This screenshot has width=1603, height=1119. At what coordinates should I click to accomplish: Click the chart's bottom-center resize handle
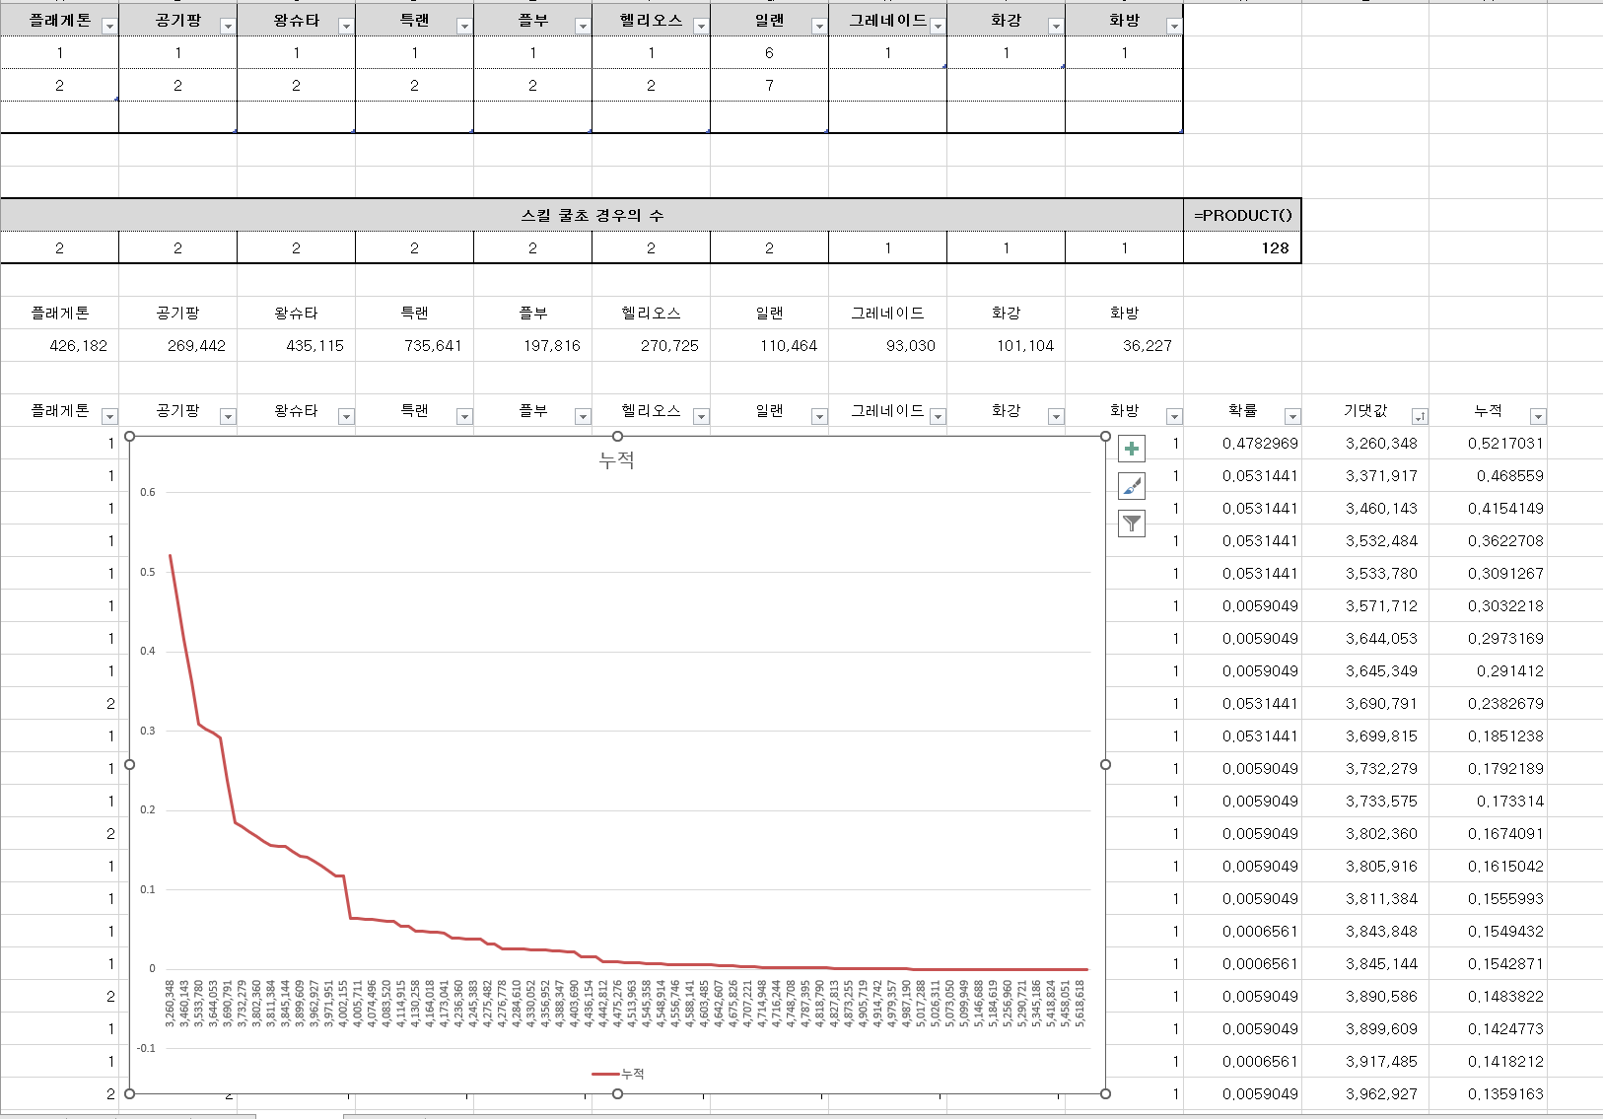(617, 1093)
